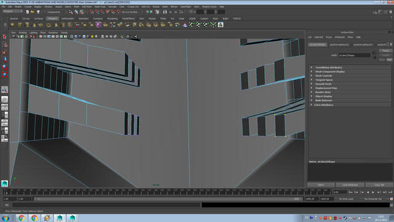Click the Focus button in Attribute Editor
Screen dimensions: 394x222
click(386, 51)
